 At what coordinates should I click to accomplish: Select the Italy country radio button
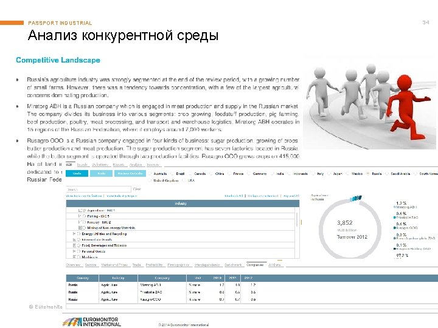coord(314,174)
